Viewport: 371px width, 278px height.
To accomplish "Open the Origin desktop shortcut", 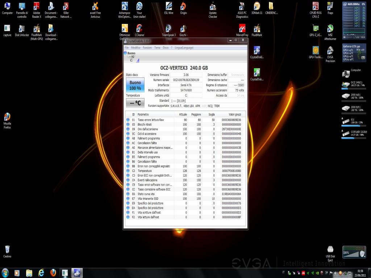I will pos(183,8).
